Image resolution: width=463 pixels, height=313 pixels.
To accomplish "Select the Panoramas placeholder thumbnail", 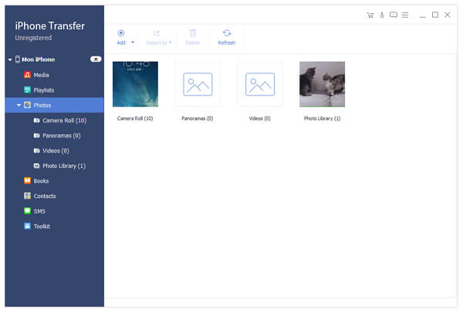I will coord(198,84).
